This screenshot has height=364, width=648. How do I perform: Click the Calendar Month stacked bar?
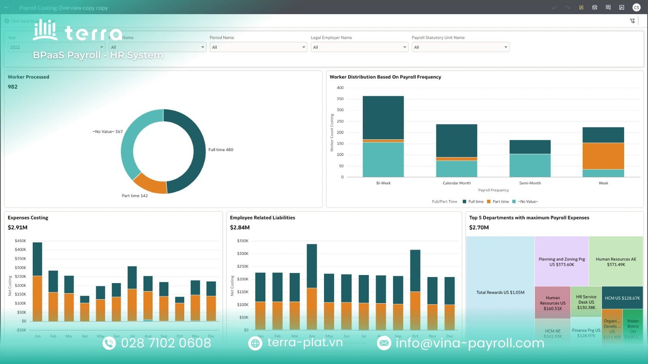[456, 150]
